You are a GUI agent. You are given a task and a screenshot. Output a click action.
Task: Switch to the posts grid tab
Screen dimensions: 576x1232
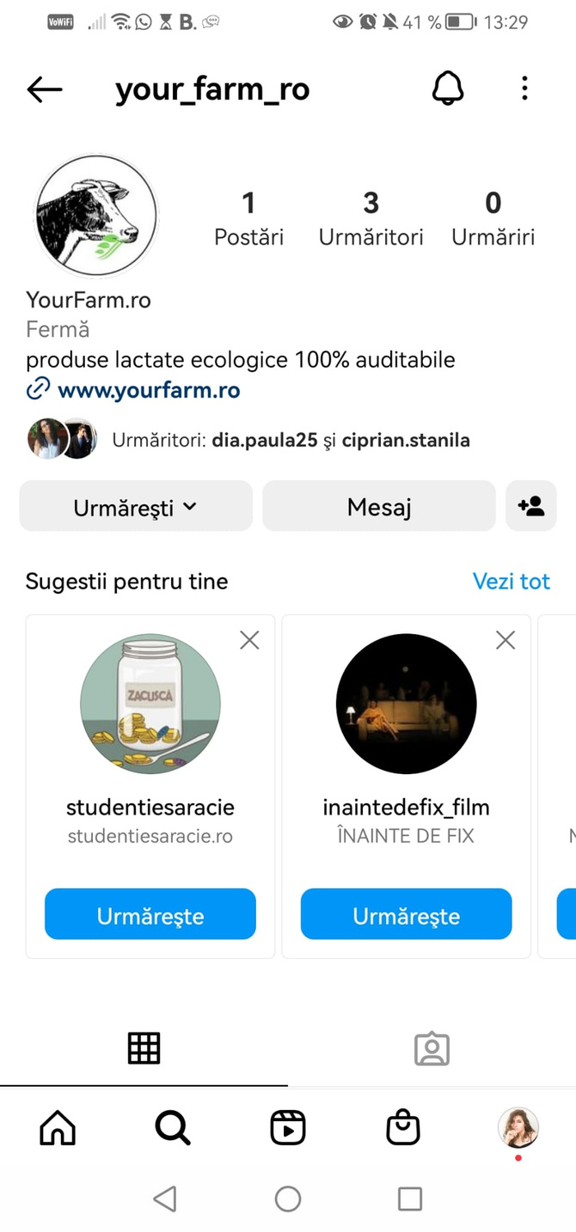click(x=144, y=1048)
